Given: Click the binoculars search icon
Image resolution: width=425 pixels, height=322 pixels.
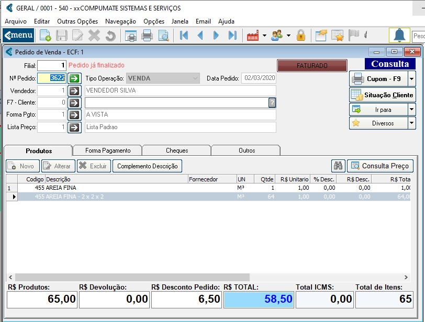Looking at the screenshot, I should [338, 166].
